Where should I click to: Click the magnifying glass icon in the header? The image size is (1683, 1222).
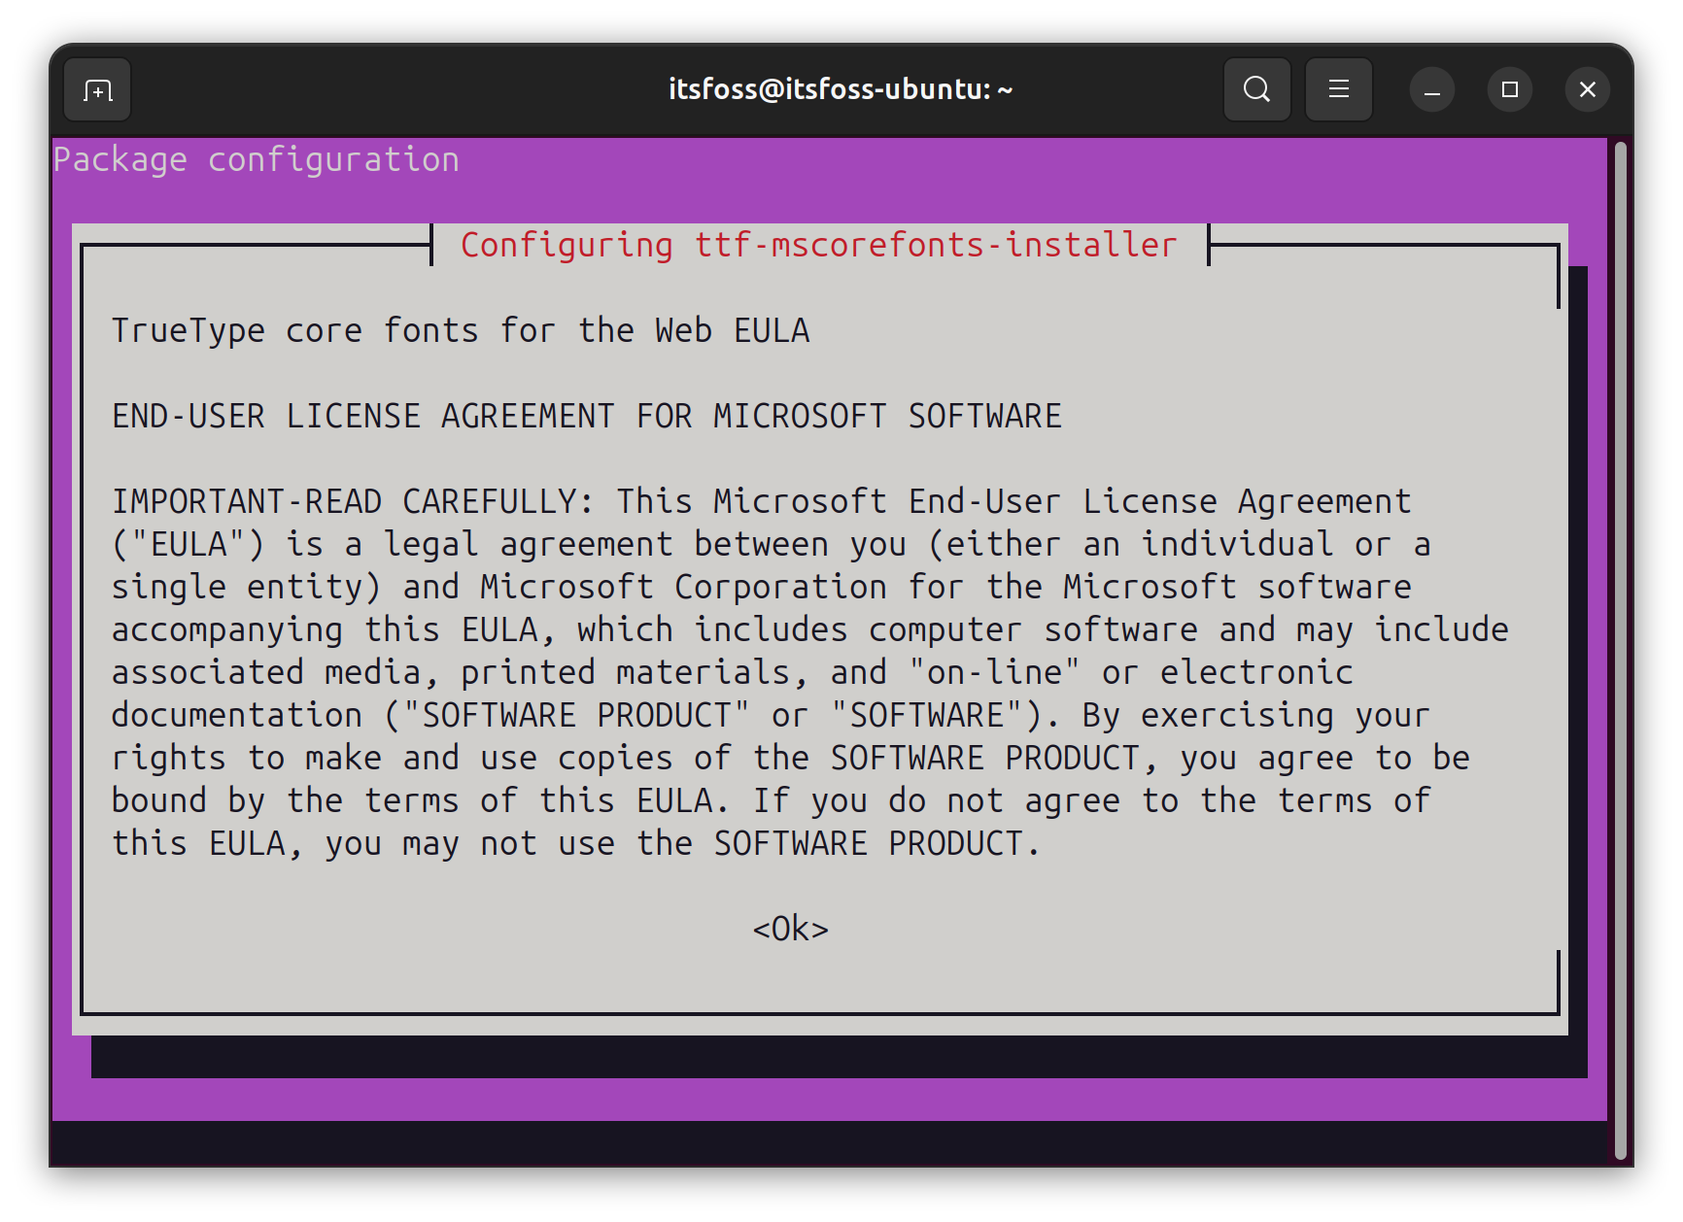pos(1256,89)
